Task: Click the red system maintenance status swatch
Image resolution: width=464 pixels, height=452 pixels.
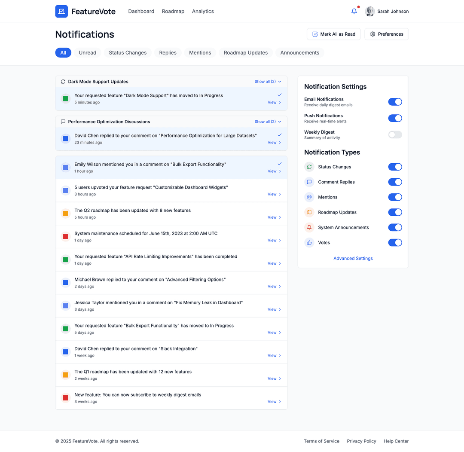Action: 65,236
